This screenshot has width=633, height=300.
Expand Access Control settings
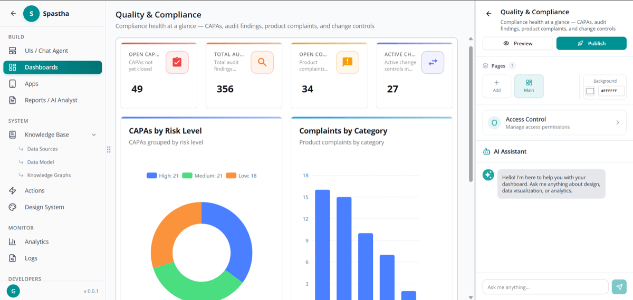coord(554,123)
